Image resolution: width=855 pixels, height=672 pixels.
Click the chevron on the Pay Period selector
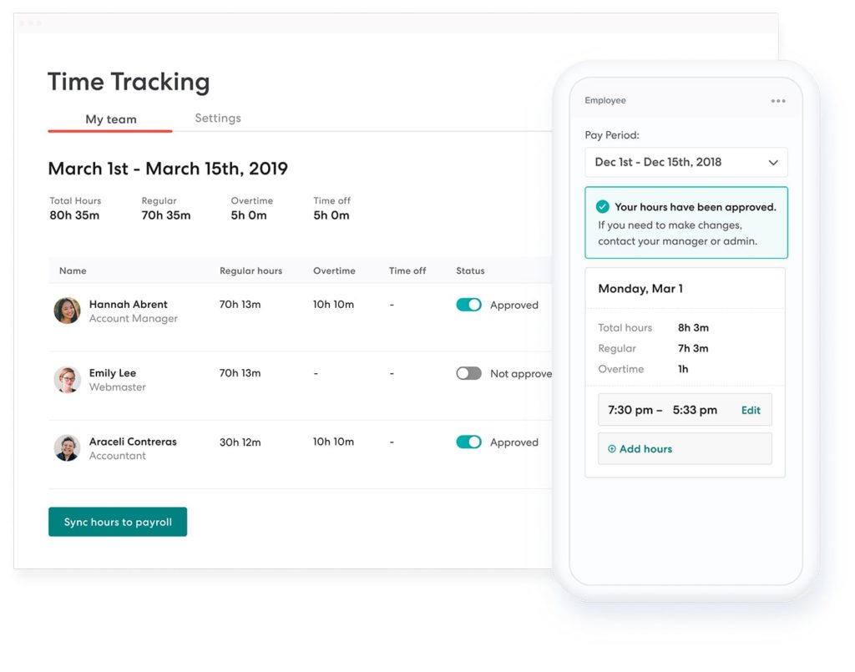tap(775, 162)
